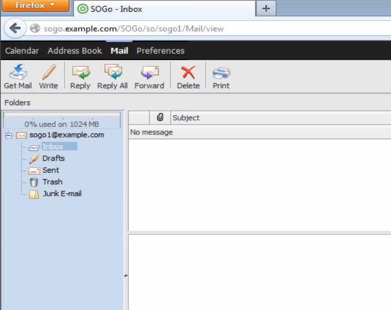391x310 pixels.
Task: Click the Forward label
Action: 149,85
